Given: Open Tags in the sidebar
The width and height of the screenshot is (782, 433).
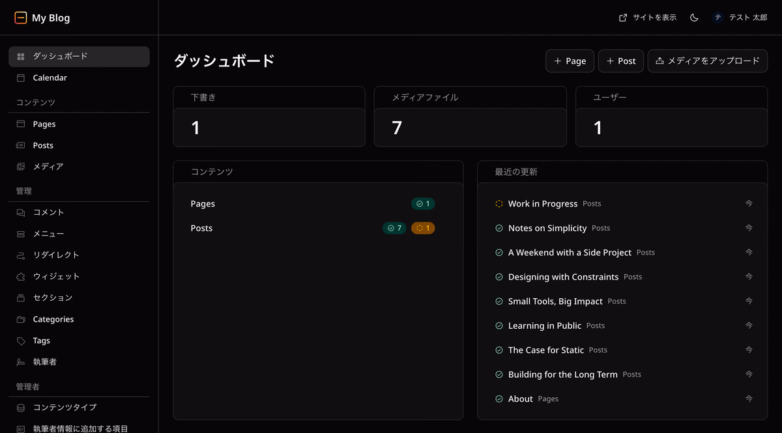Looking at the screenshot, I should click(x=79, y=341).
